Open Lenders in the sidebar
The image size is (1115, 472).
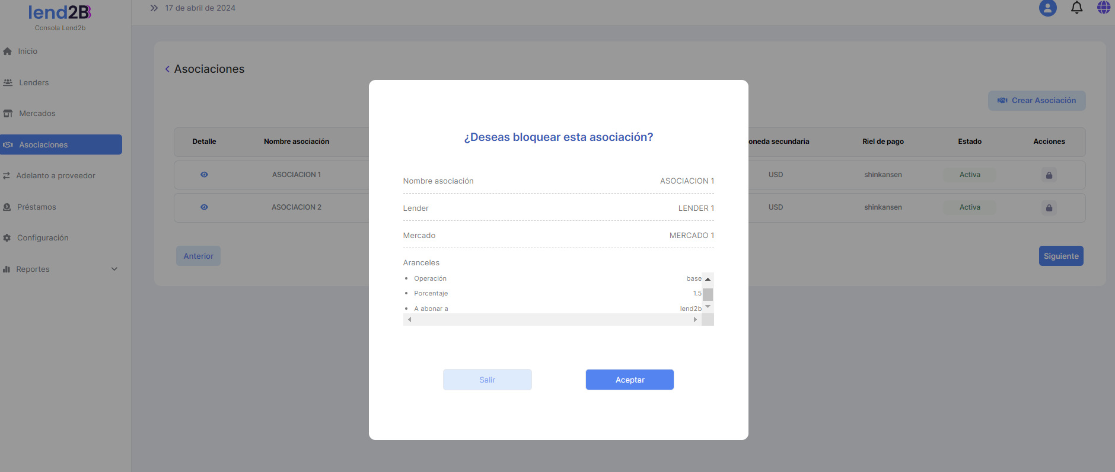[34, 83]
